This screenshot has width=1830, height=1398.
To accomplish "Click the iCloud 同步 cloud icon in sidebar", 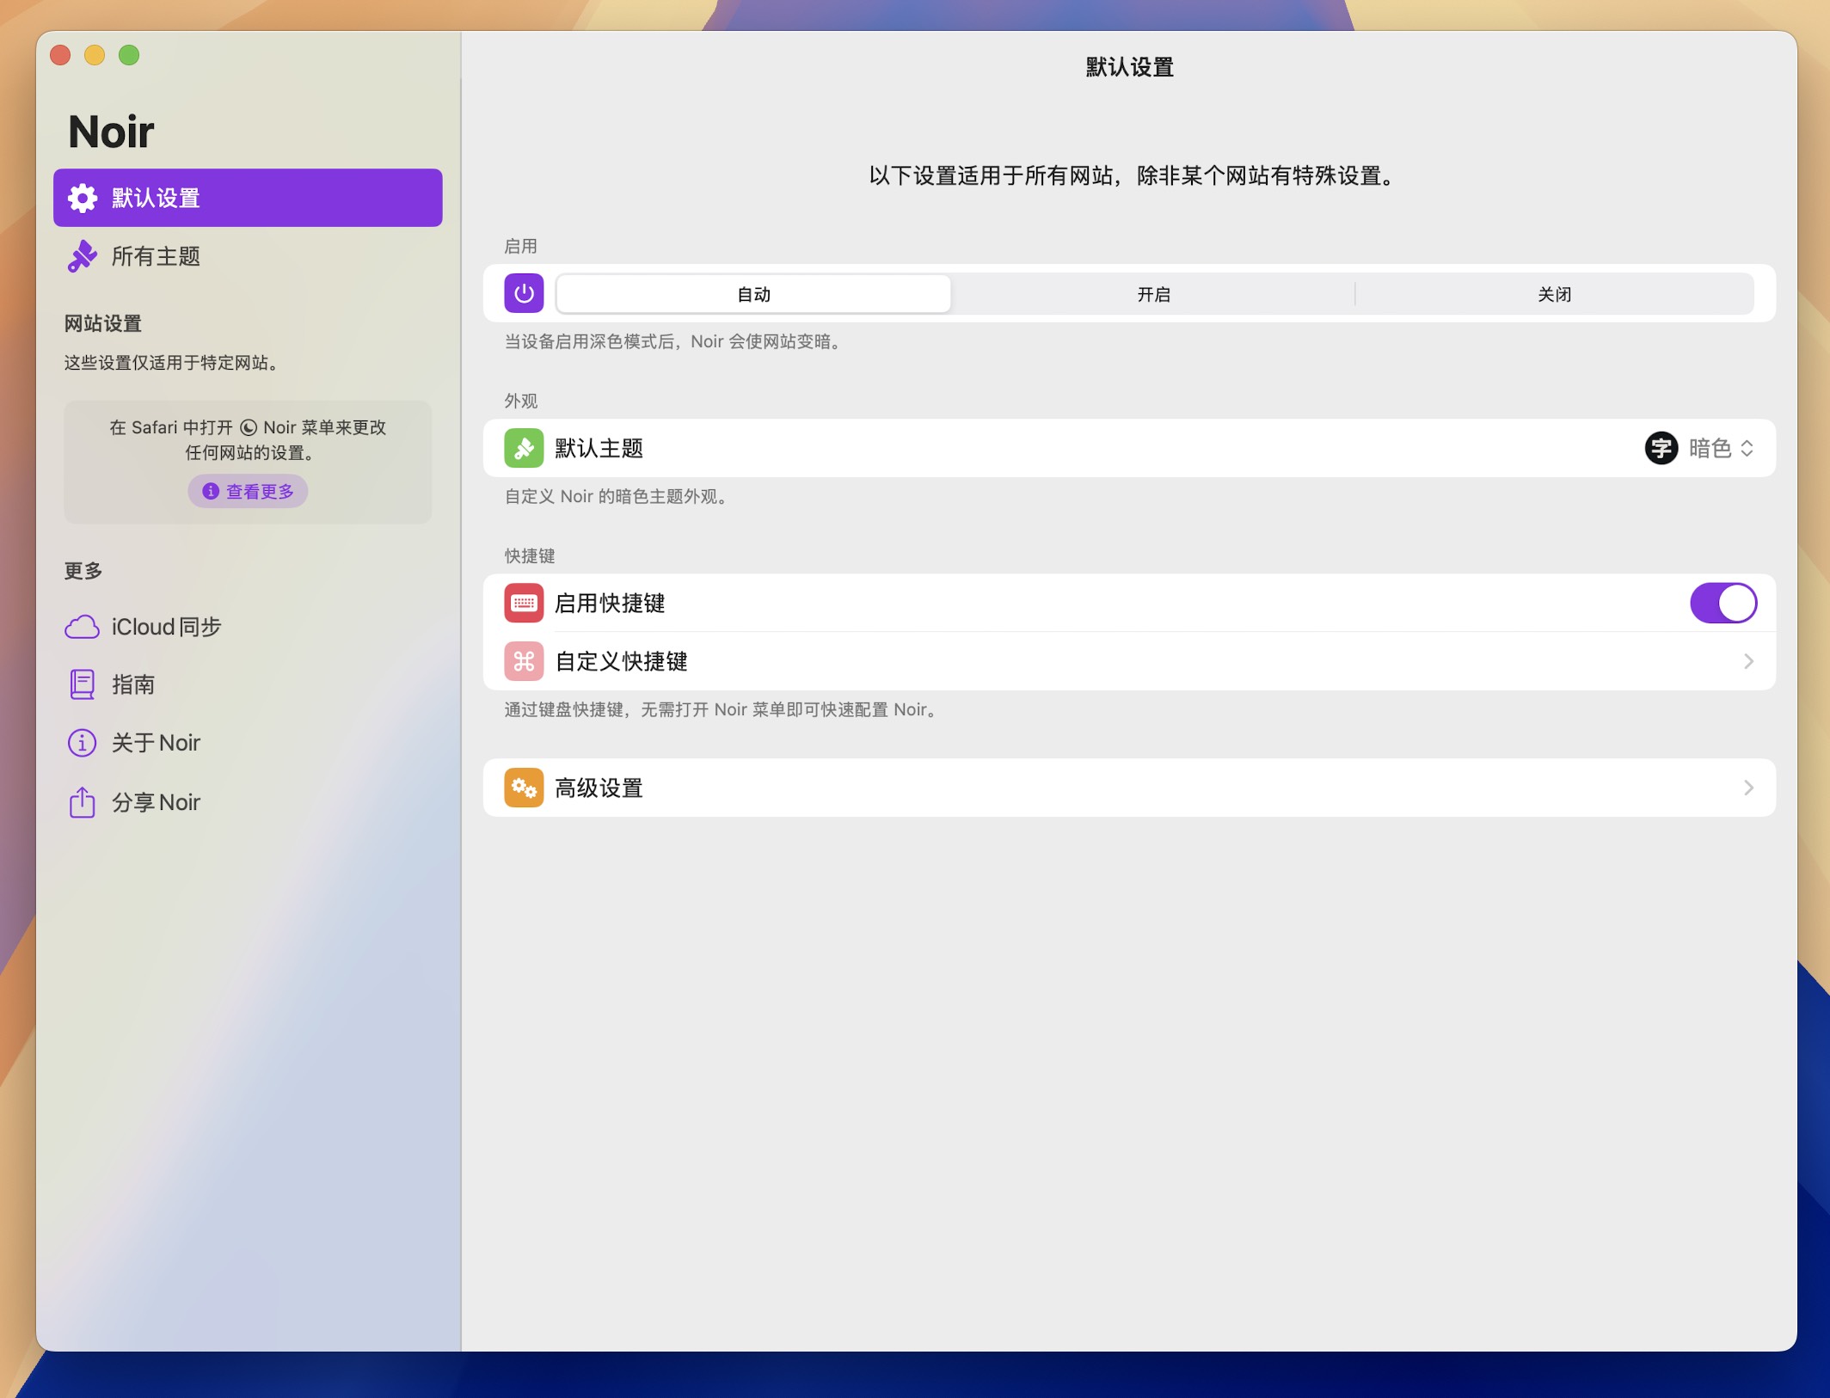I will coord(81,627).
